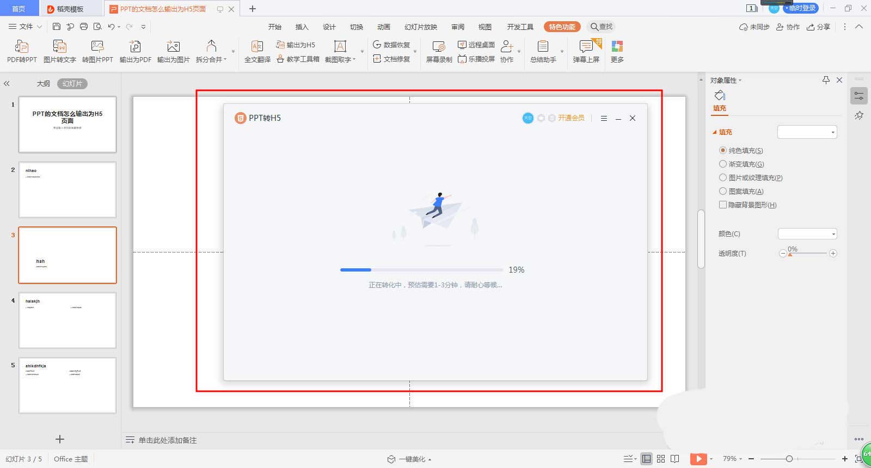Viewport: 871px width, 468px height.
Task: Collapse the slide panel with double chevron
Action: tap(7, 84)
